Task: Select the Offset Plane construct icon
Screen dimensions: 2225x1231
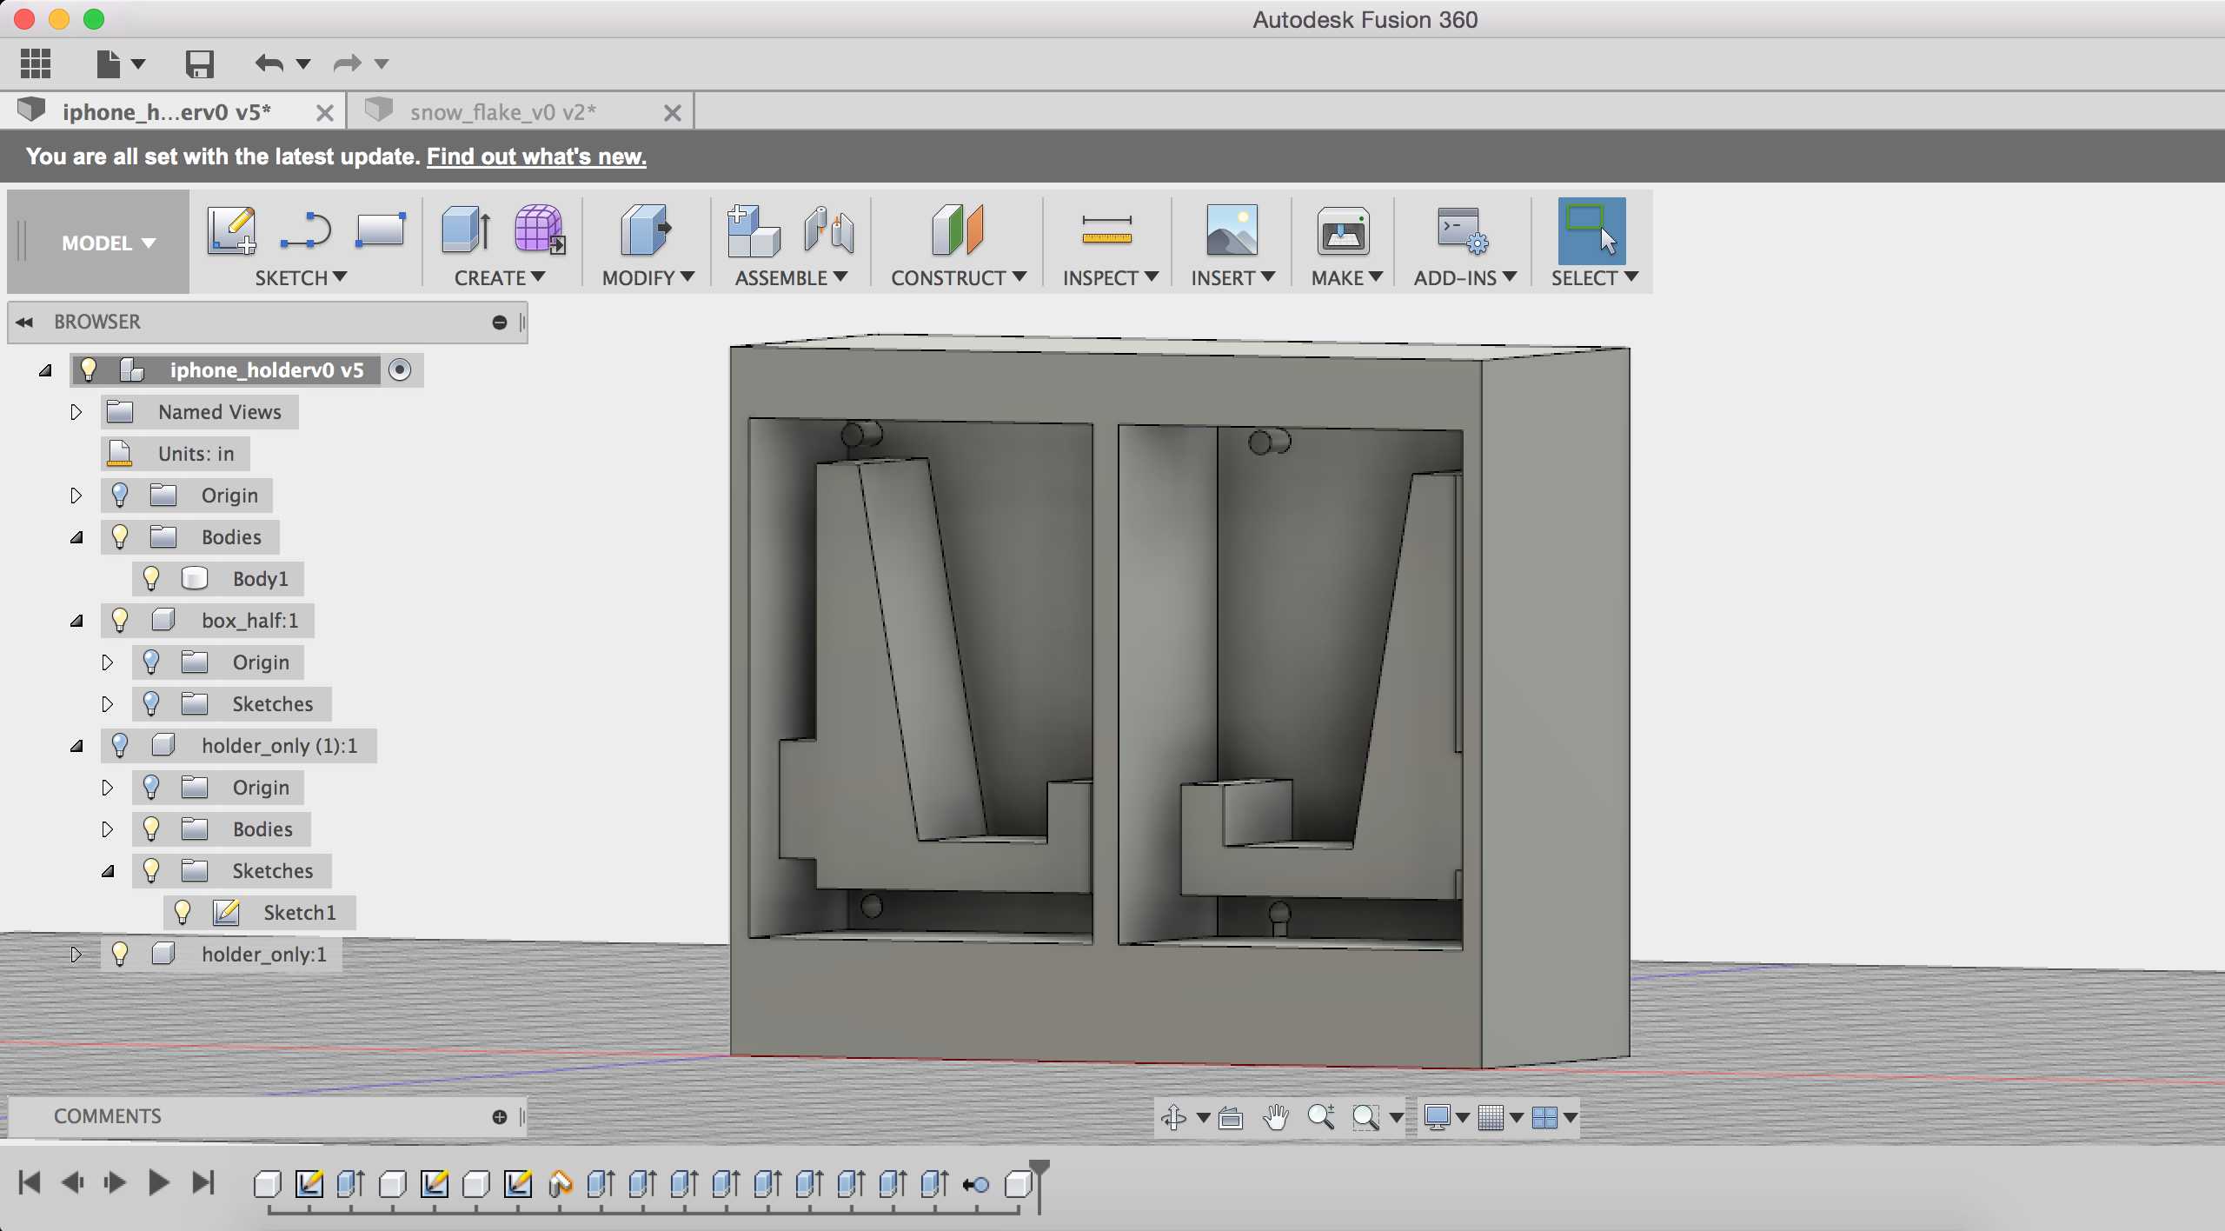Action: tap(957, 230)
